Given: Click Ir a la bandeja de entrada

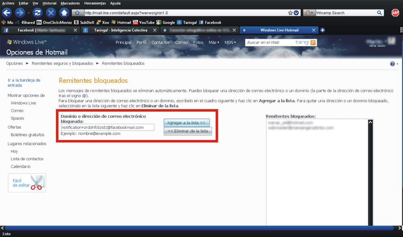Looking at the screenshot, I should click(24, 83).
